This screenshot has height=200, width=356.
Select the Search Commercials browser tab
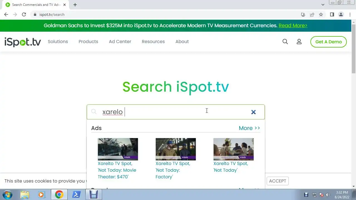[x=36, y=5]
